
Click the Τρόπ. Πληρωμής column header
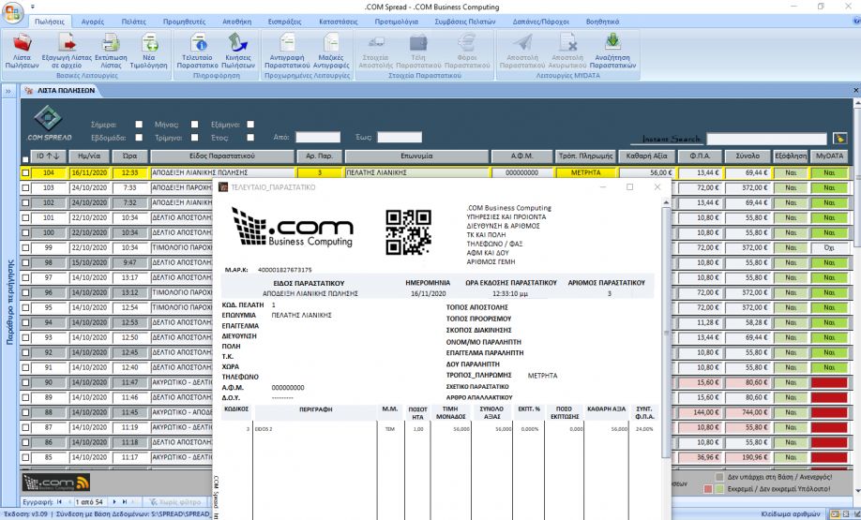585,156
